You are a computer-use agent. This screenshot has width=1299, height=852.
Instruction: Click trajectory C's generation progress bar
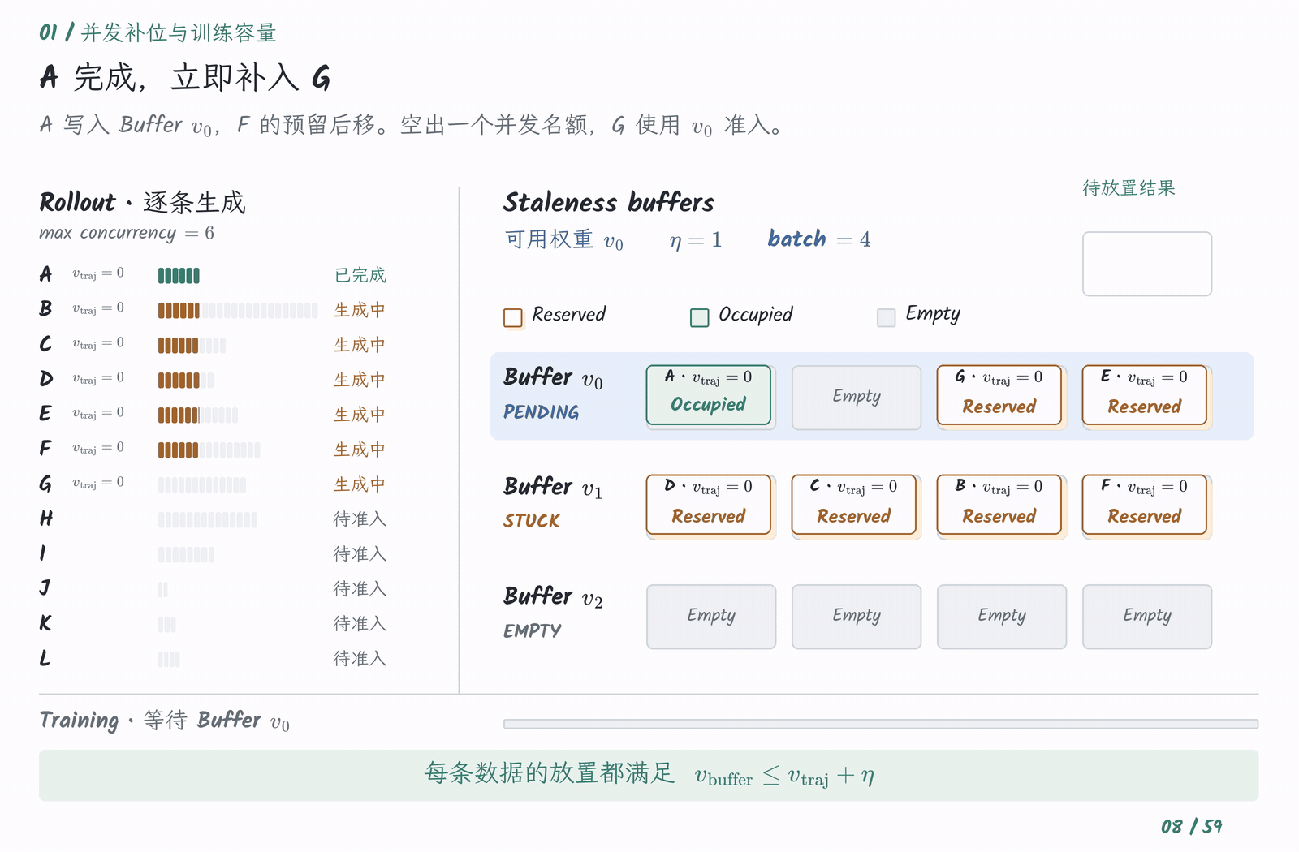coord(192,346)
